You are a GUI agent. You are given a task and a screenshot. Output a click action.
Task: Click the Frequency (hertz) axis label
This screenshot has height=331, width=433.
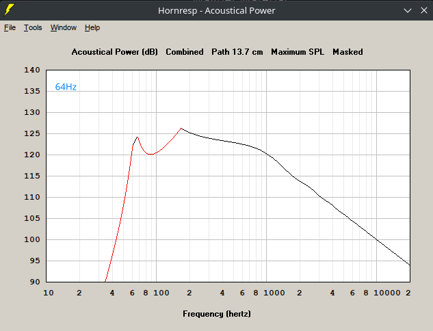217,314
